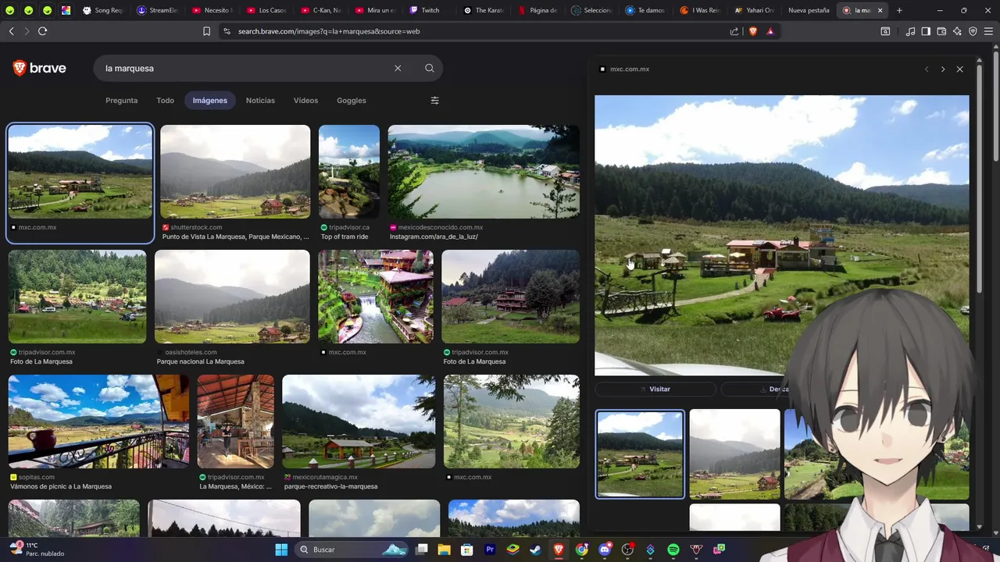Click the Brave logo on search page
The width and height of the screenshot is (1000, 562).
(x=40, y=68)
